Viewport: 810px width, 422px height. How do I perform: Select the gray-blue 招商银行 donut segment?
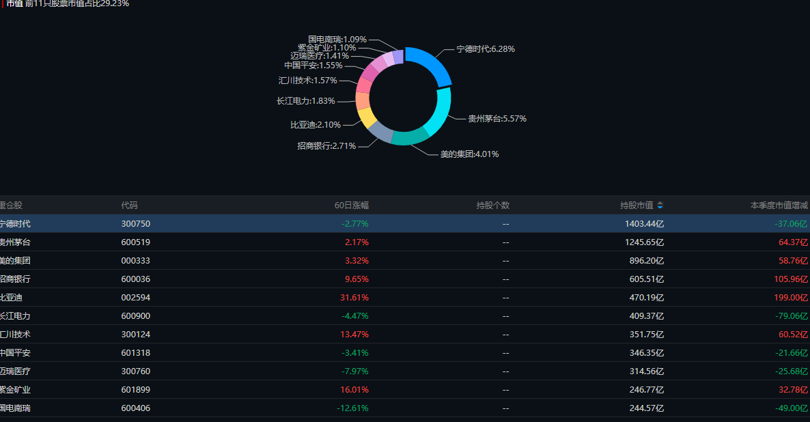tap(381, 132)
